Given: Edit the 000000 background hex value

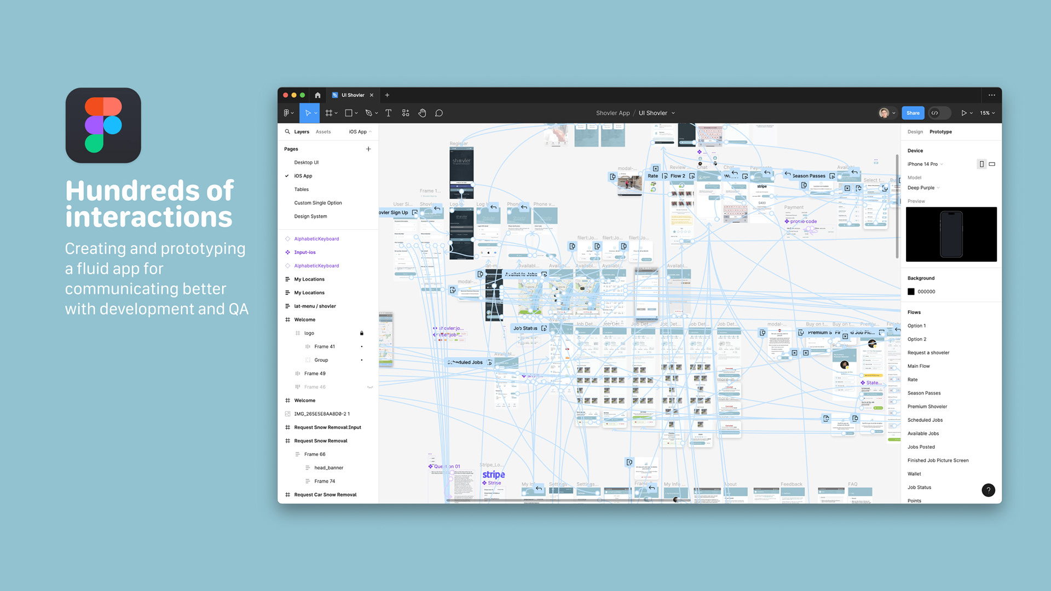Looking at the screenshot, I should 926,292.
